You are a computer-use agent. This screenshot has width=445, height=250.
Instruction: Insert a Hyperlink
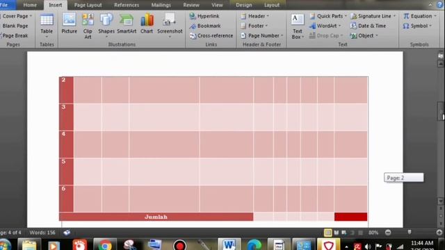(x=204, y=16)
